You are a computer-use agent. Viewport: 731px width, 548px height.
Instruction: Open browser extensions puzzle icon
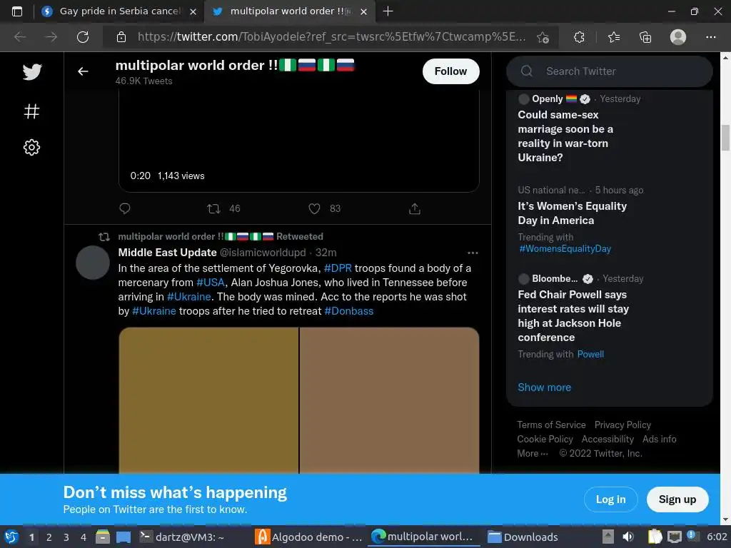click(x=579, y=37)
